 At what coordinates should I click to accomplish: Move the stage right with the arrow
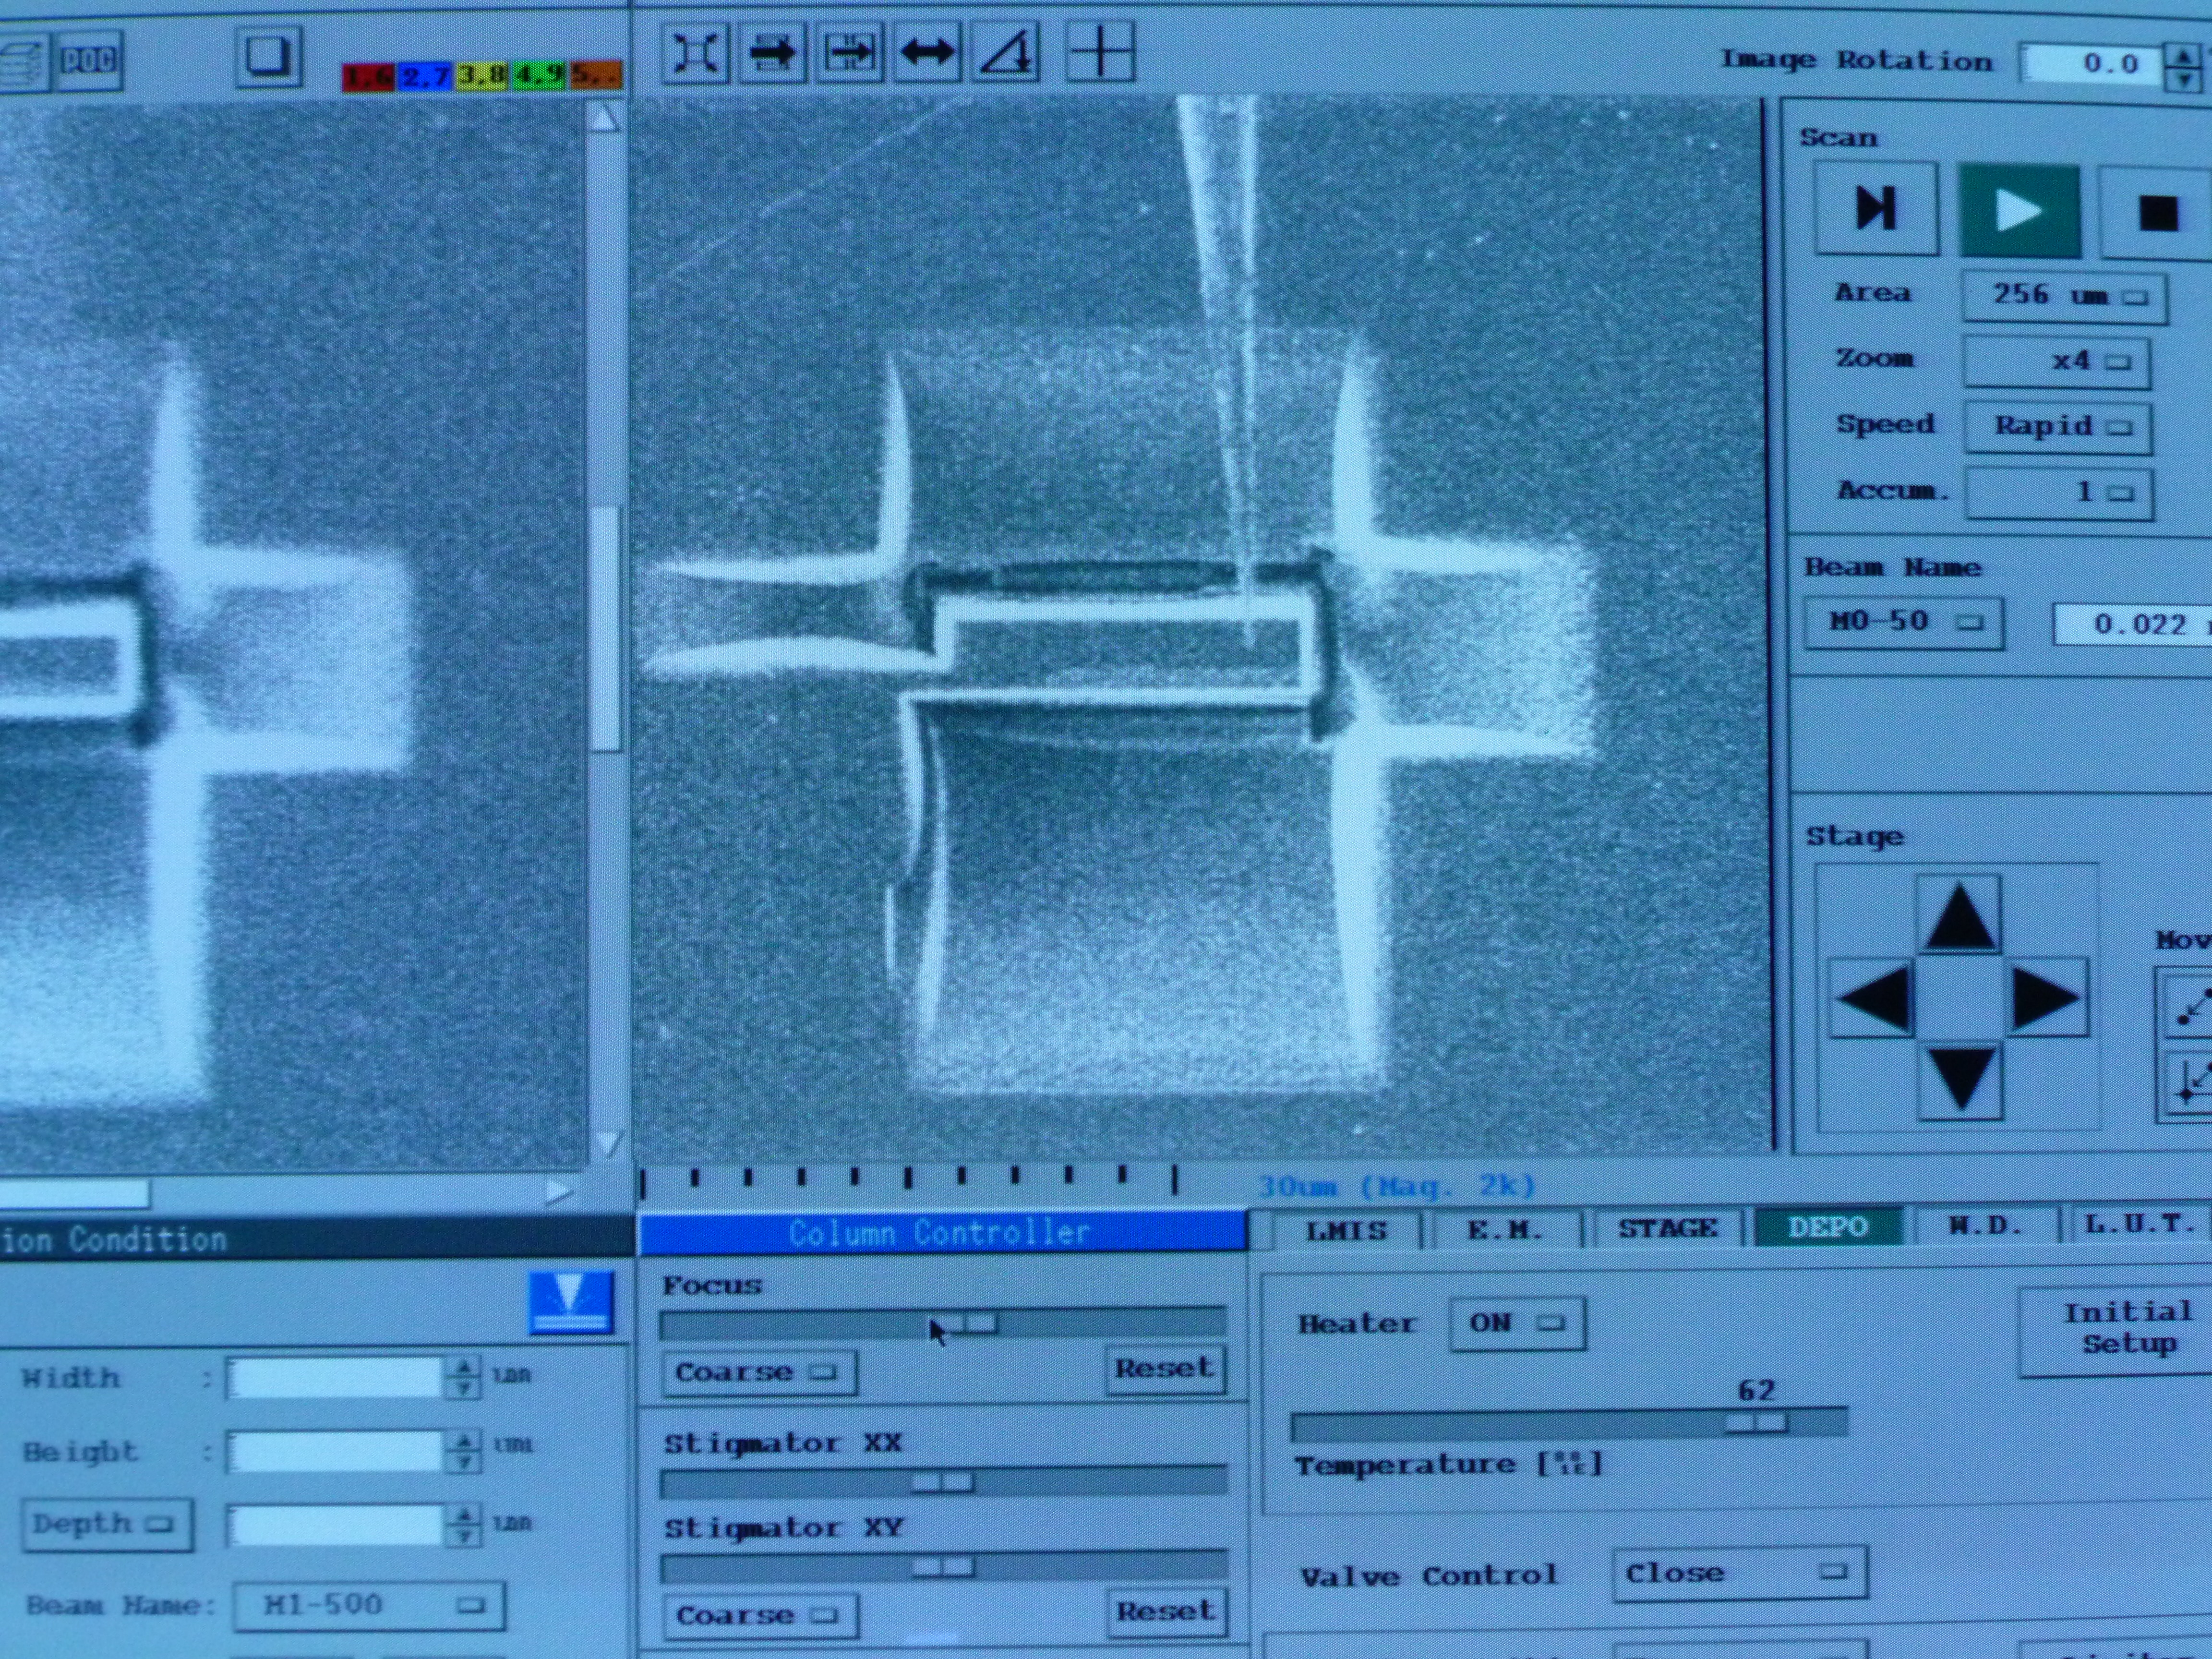point(2045,998)
